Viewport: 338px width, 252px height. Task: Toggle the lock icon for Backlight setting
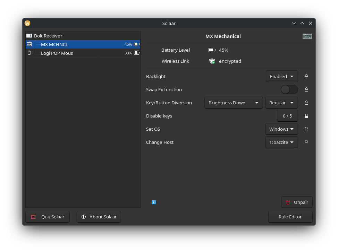306,76
